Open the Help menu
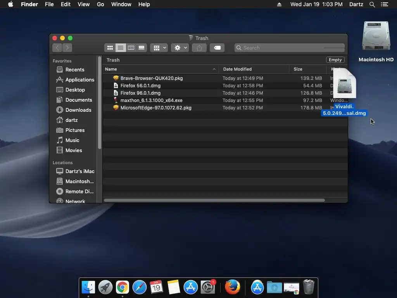The image size is (397, 298). 144,4
